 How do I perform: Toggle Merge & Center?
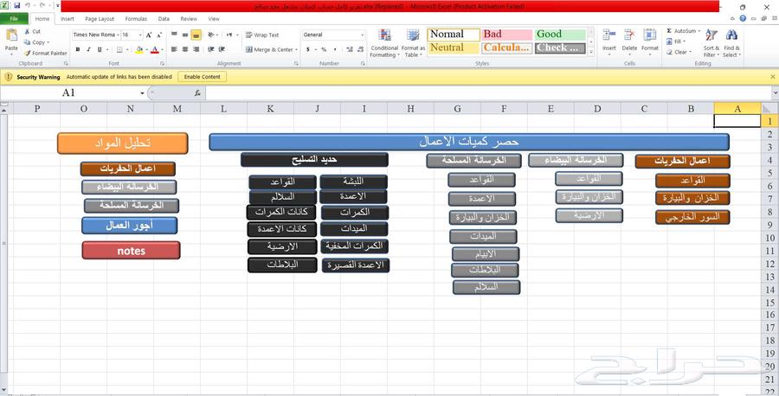tap(269, 49)
